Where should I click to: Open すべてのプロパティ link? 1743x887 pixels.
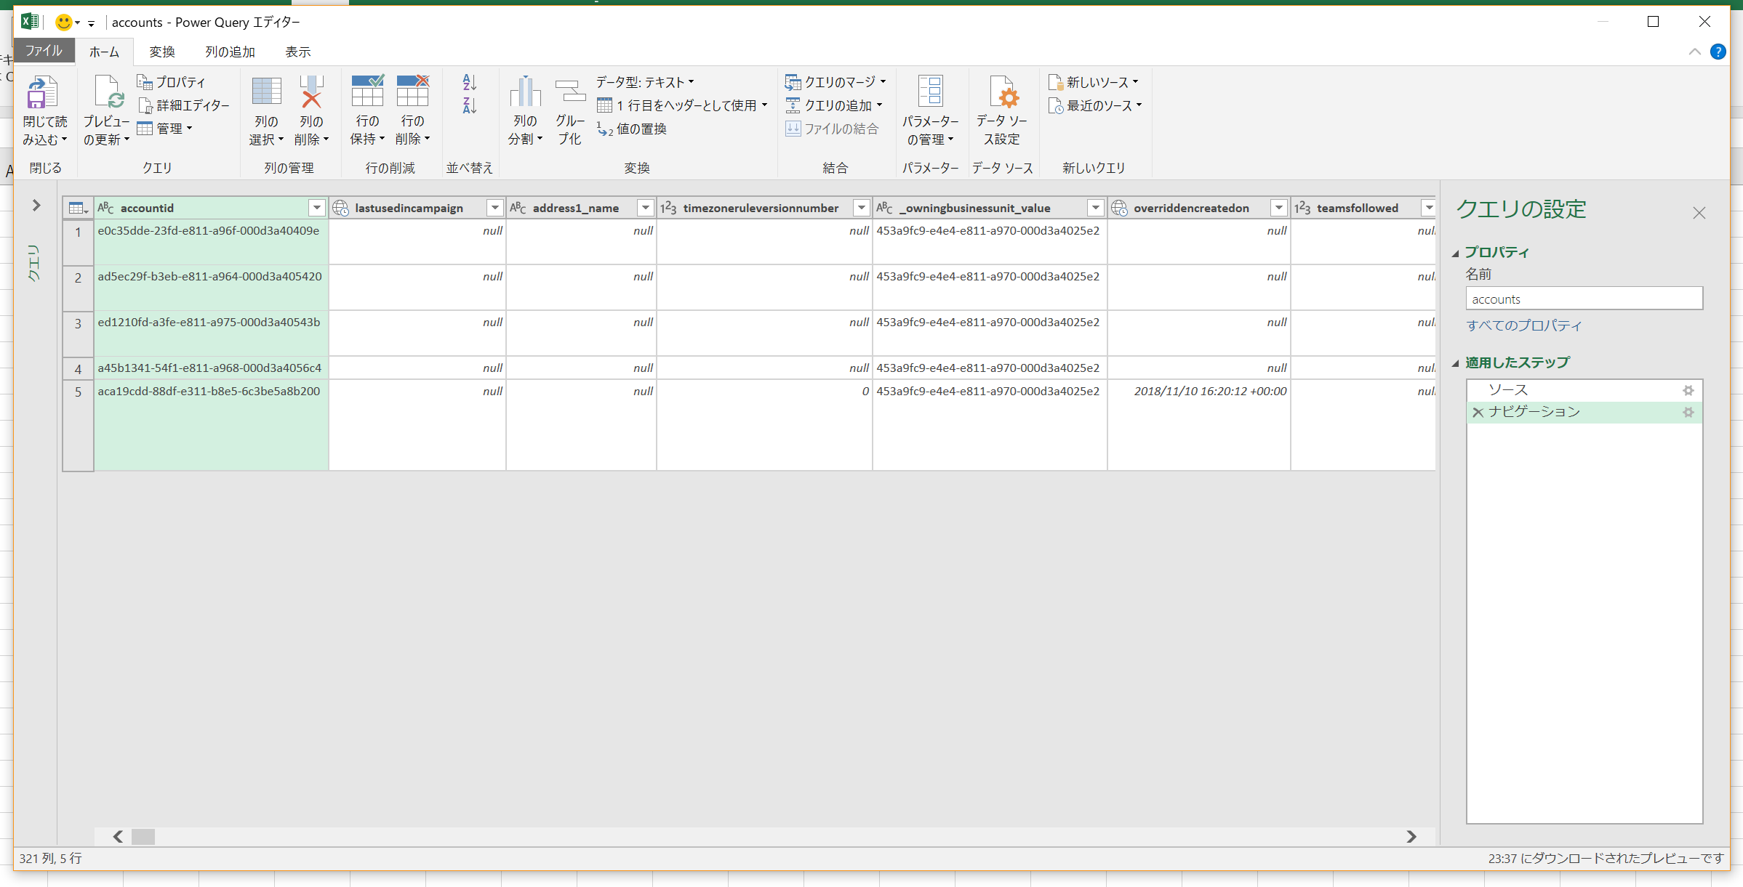1524,325
